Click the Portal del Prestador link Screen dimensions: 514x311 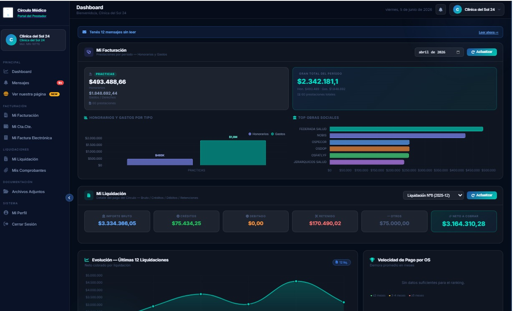(32, 16)
